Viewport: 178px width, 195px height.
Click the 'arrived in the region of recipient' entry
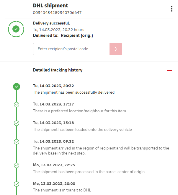(x=101, y=150)
